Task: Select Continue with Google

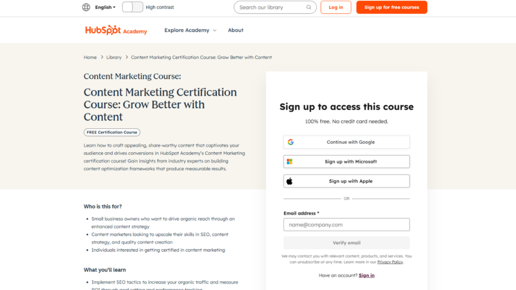Action: [346, 142]
